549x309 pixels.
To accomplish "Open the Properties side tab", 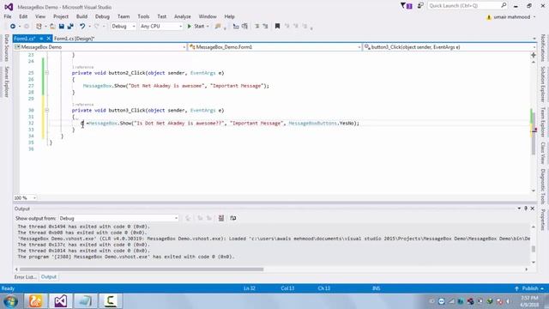I will [543, 220].
